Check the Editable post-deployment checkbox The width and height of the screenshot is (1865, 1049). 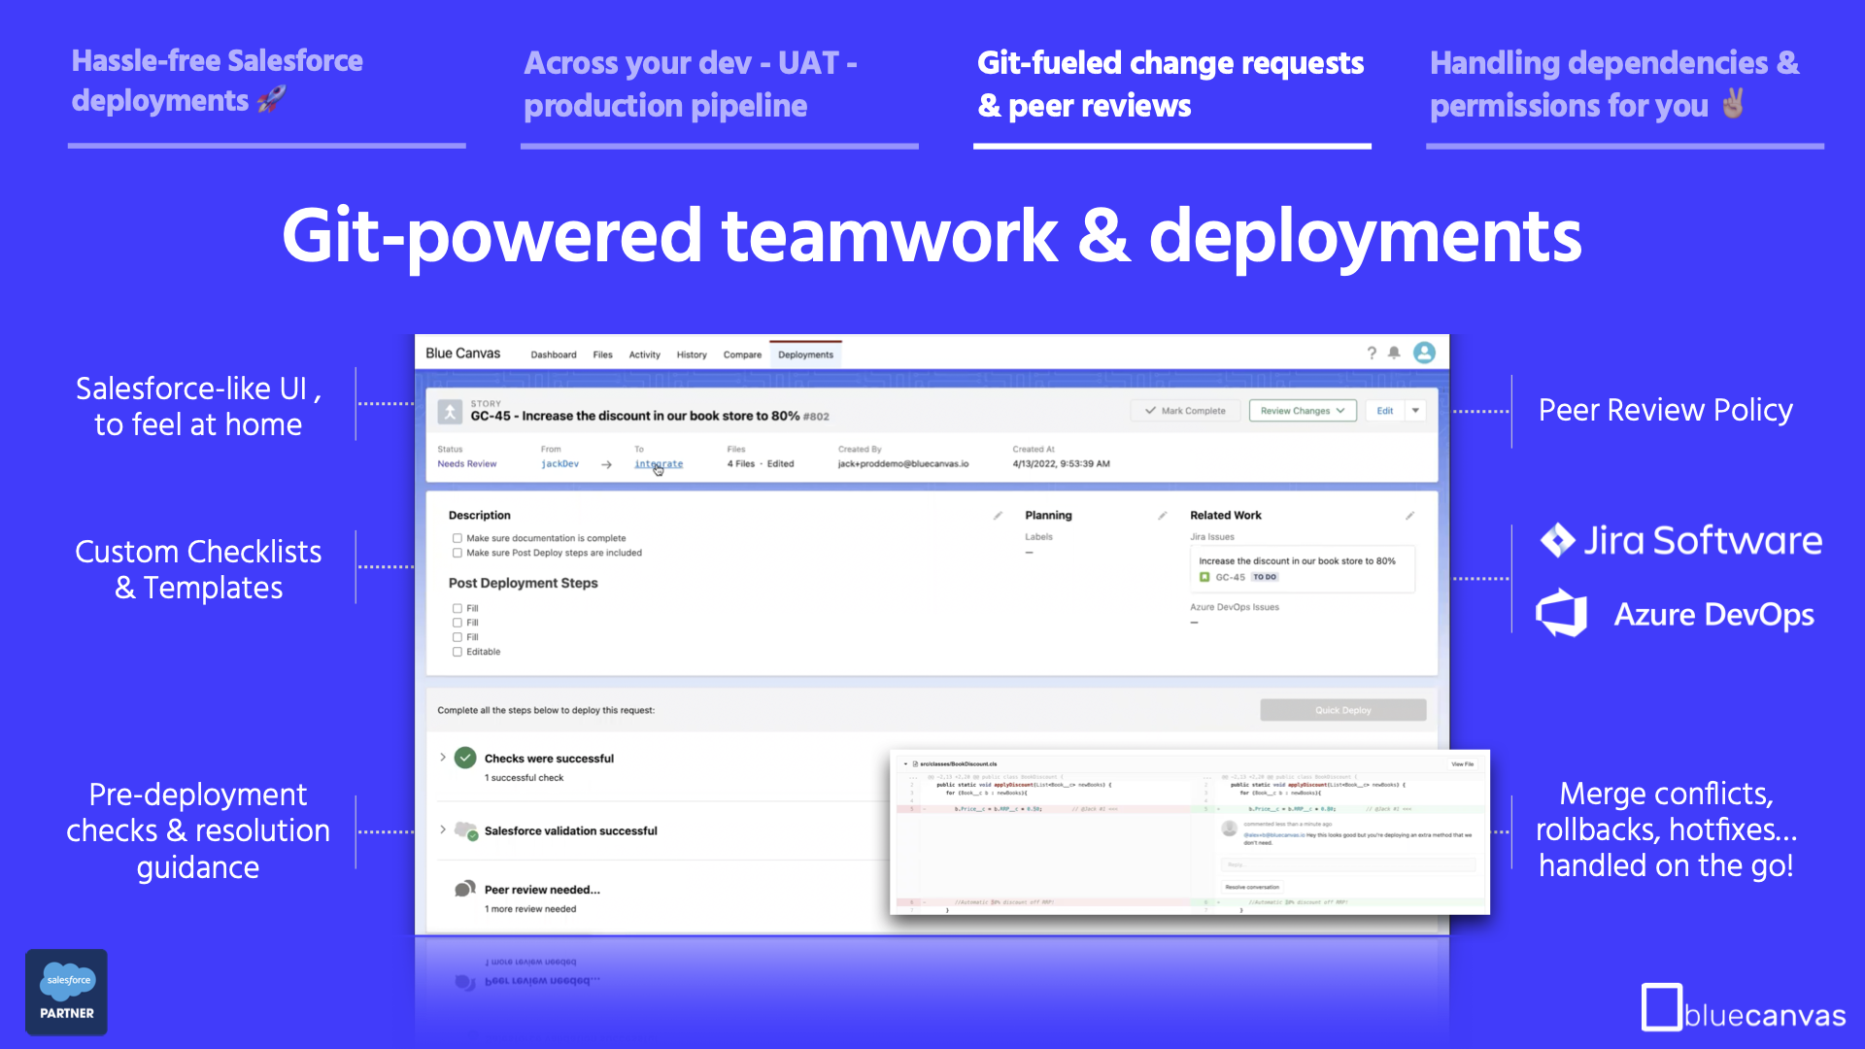(x=457, y=652)
